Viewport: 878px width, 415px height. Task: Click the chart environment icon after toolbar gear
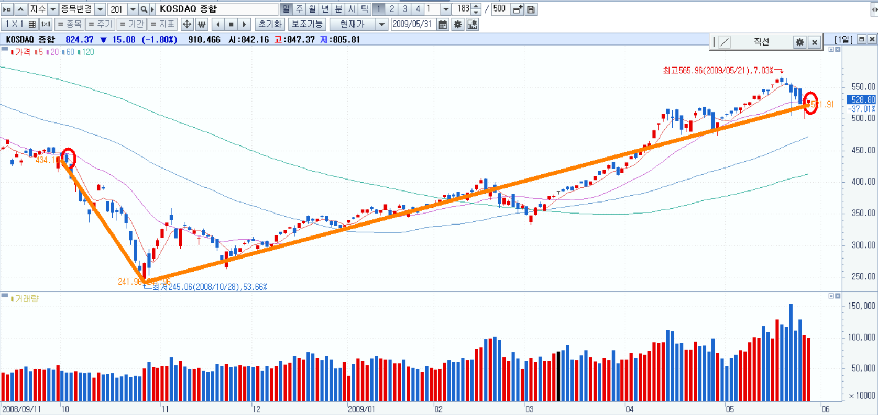[472, 24]
